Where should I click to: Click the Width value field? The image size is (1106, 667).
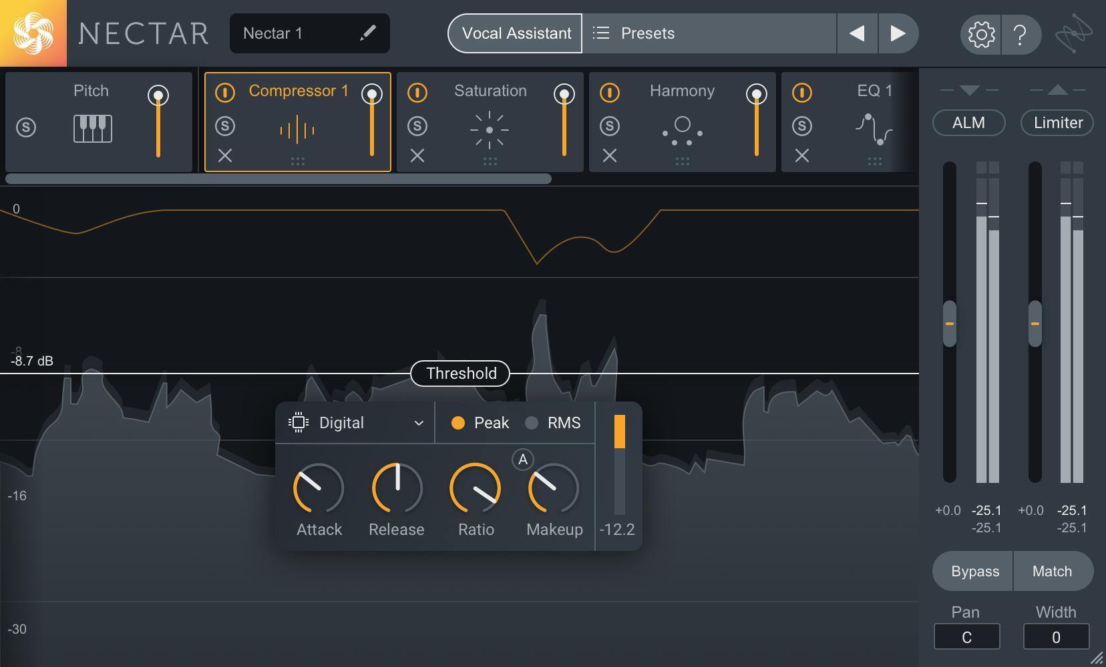pyautogui.click(x=1055, y=636)
